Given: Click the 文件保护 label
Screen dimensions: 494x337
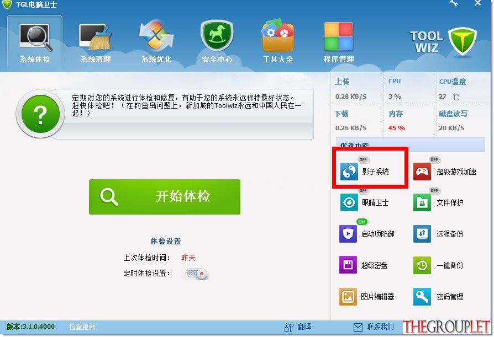Looking at the screenshot, I should tap(450, 202).
